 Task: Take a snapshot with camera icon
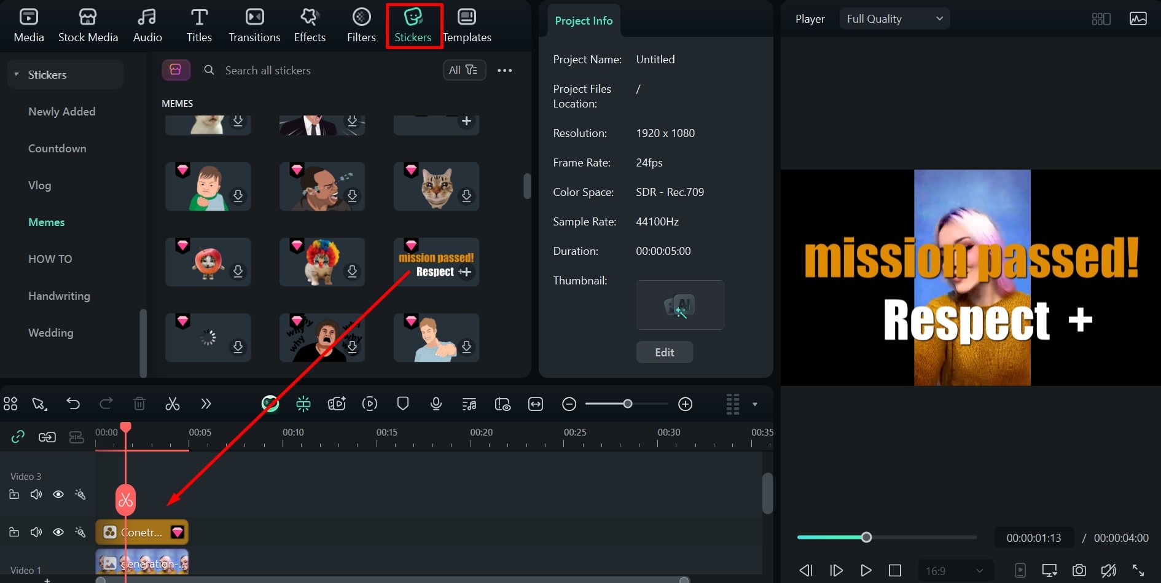coord(1079,571)
